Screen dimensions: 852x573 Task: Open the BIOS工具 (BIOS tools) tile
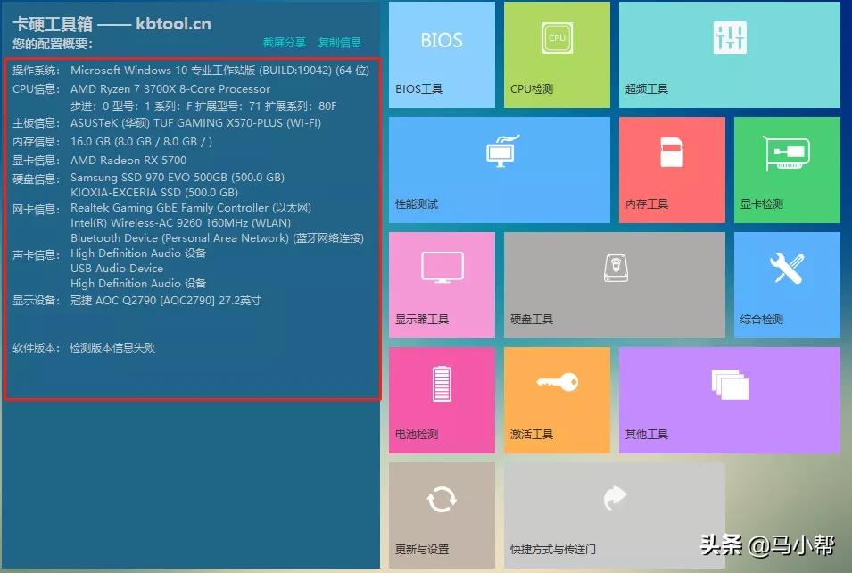click(441, 54)
